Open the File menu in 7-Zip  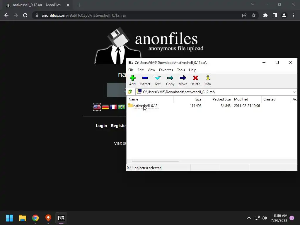tap(131, 70)
